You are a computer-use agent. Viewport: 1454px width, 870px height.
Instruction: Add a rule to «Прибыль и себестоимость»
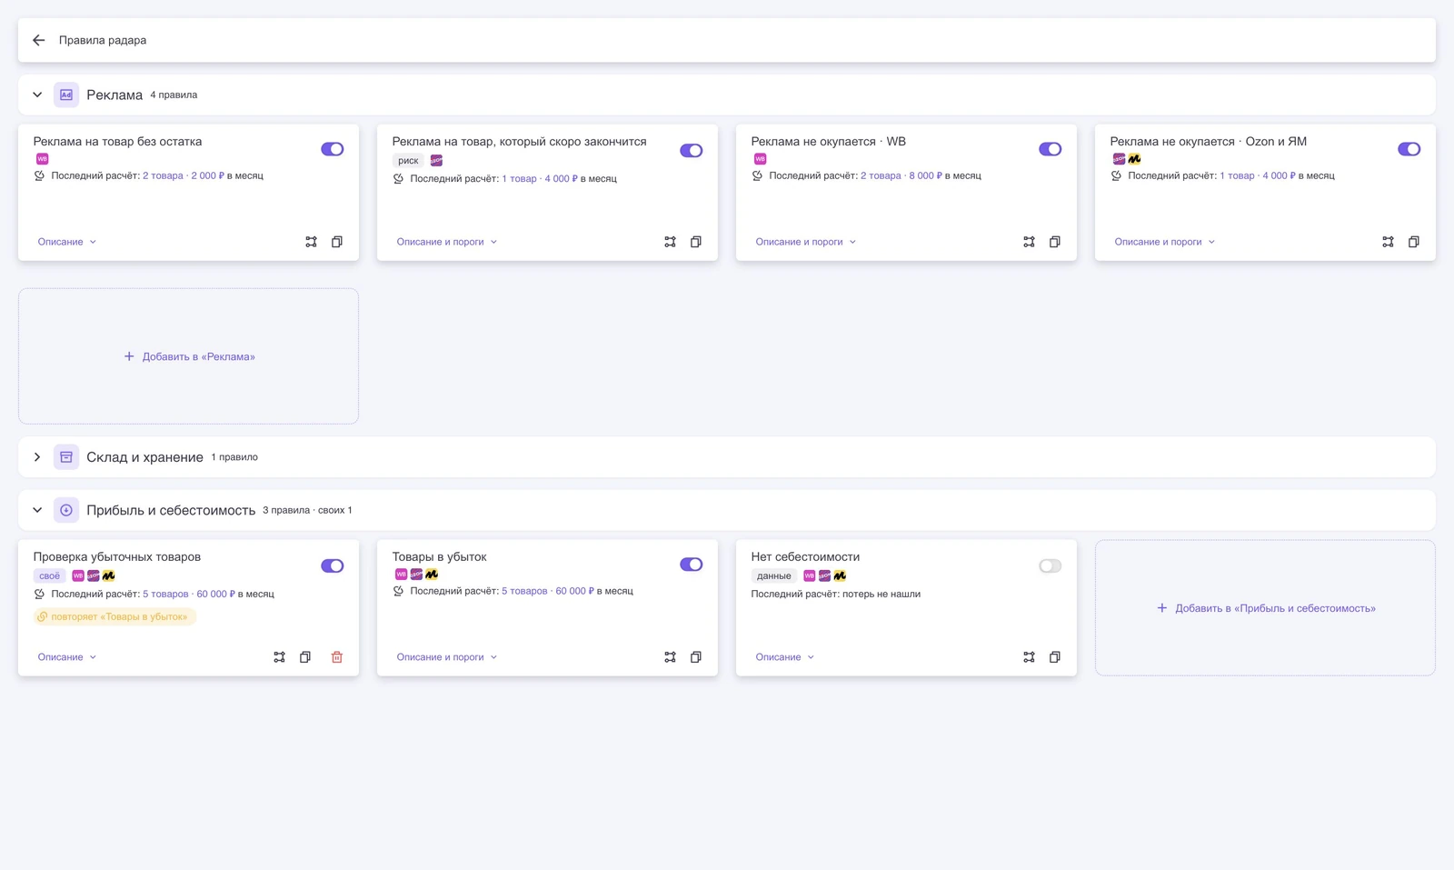tap(1265, 608)
